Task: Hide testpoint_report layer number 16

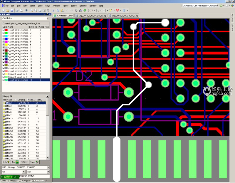Action: [4, 74]
